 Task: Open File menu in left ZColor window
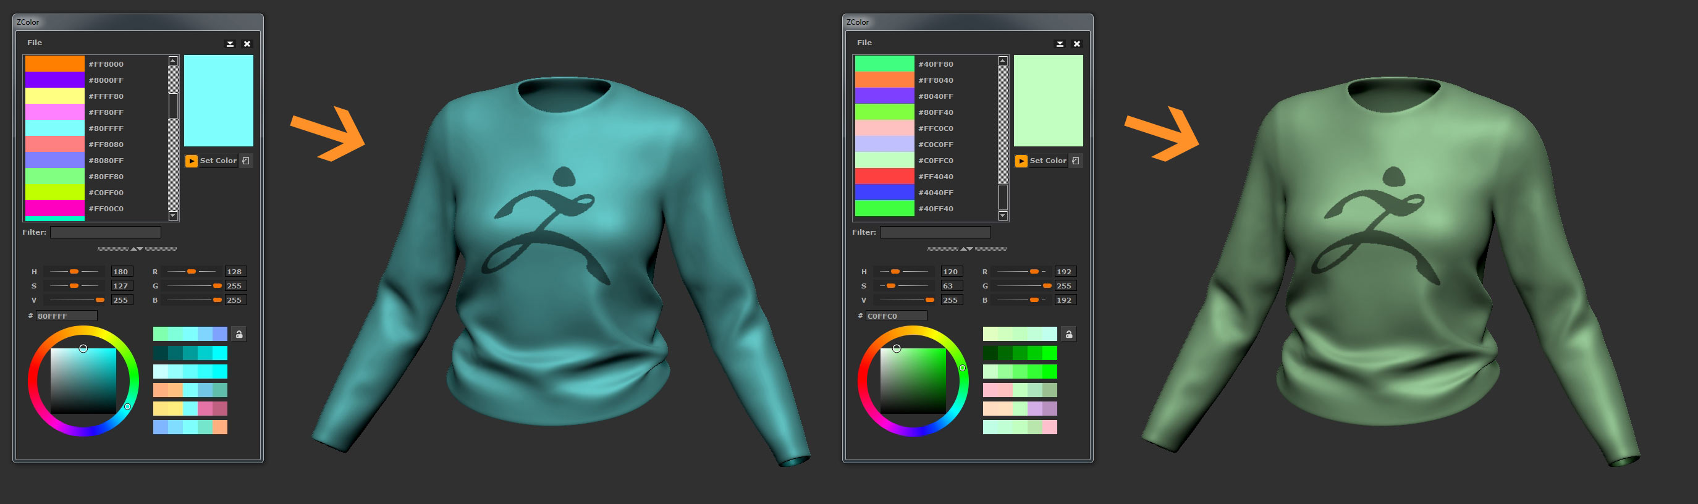[34, 43]
